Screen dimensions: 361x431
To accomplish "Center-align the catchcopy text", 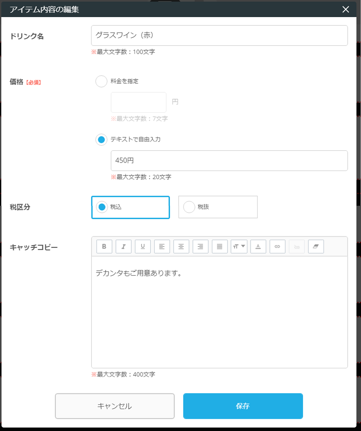I will 181,246.
